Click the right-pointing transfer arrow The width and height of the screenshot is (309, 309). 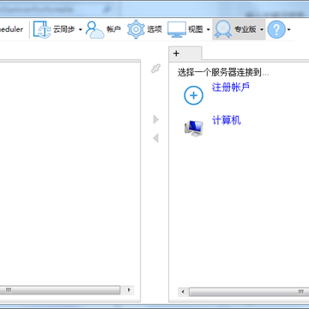[156, 119]
